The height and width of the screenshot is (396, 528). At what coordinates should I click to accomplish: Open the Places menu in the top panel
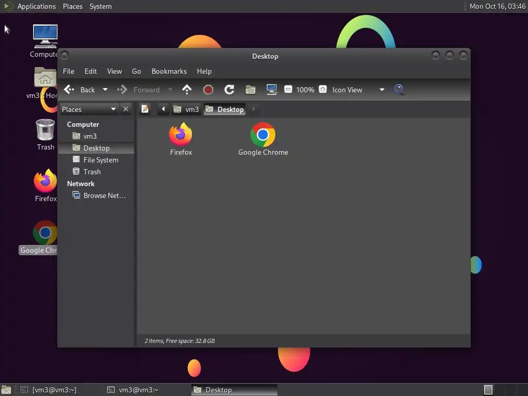pos(72,6)
